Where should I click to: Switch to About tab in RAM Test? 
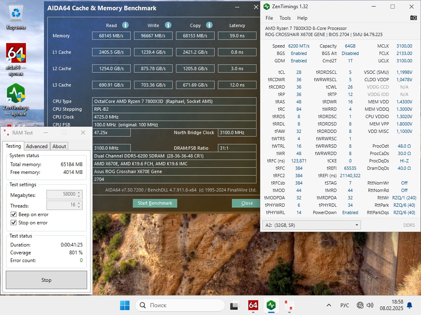point(59,146)
